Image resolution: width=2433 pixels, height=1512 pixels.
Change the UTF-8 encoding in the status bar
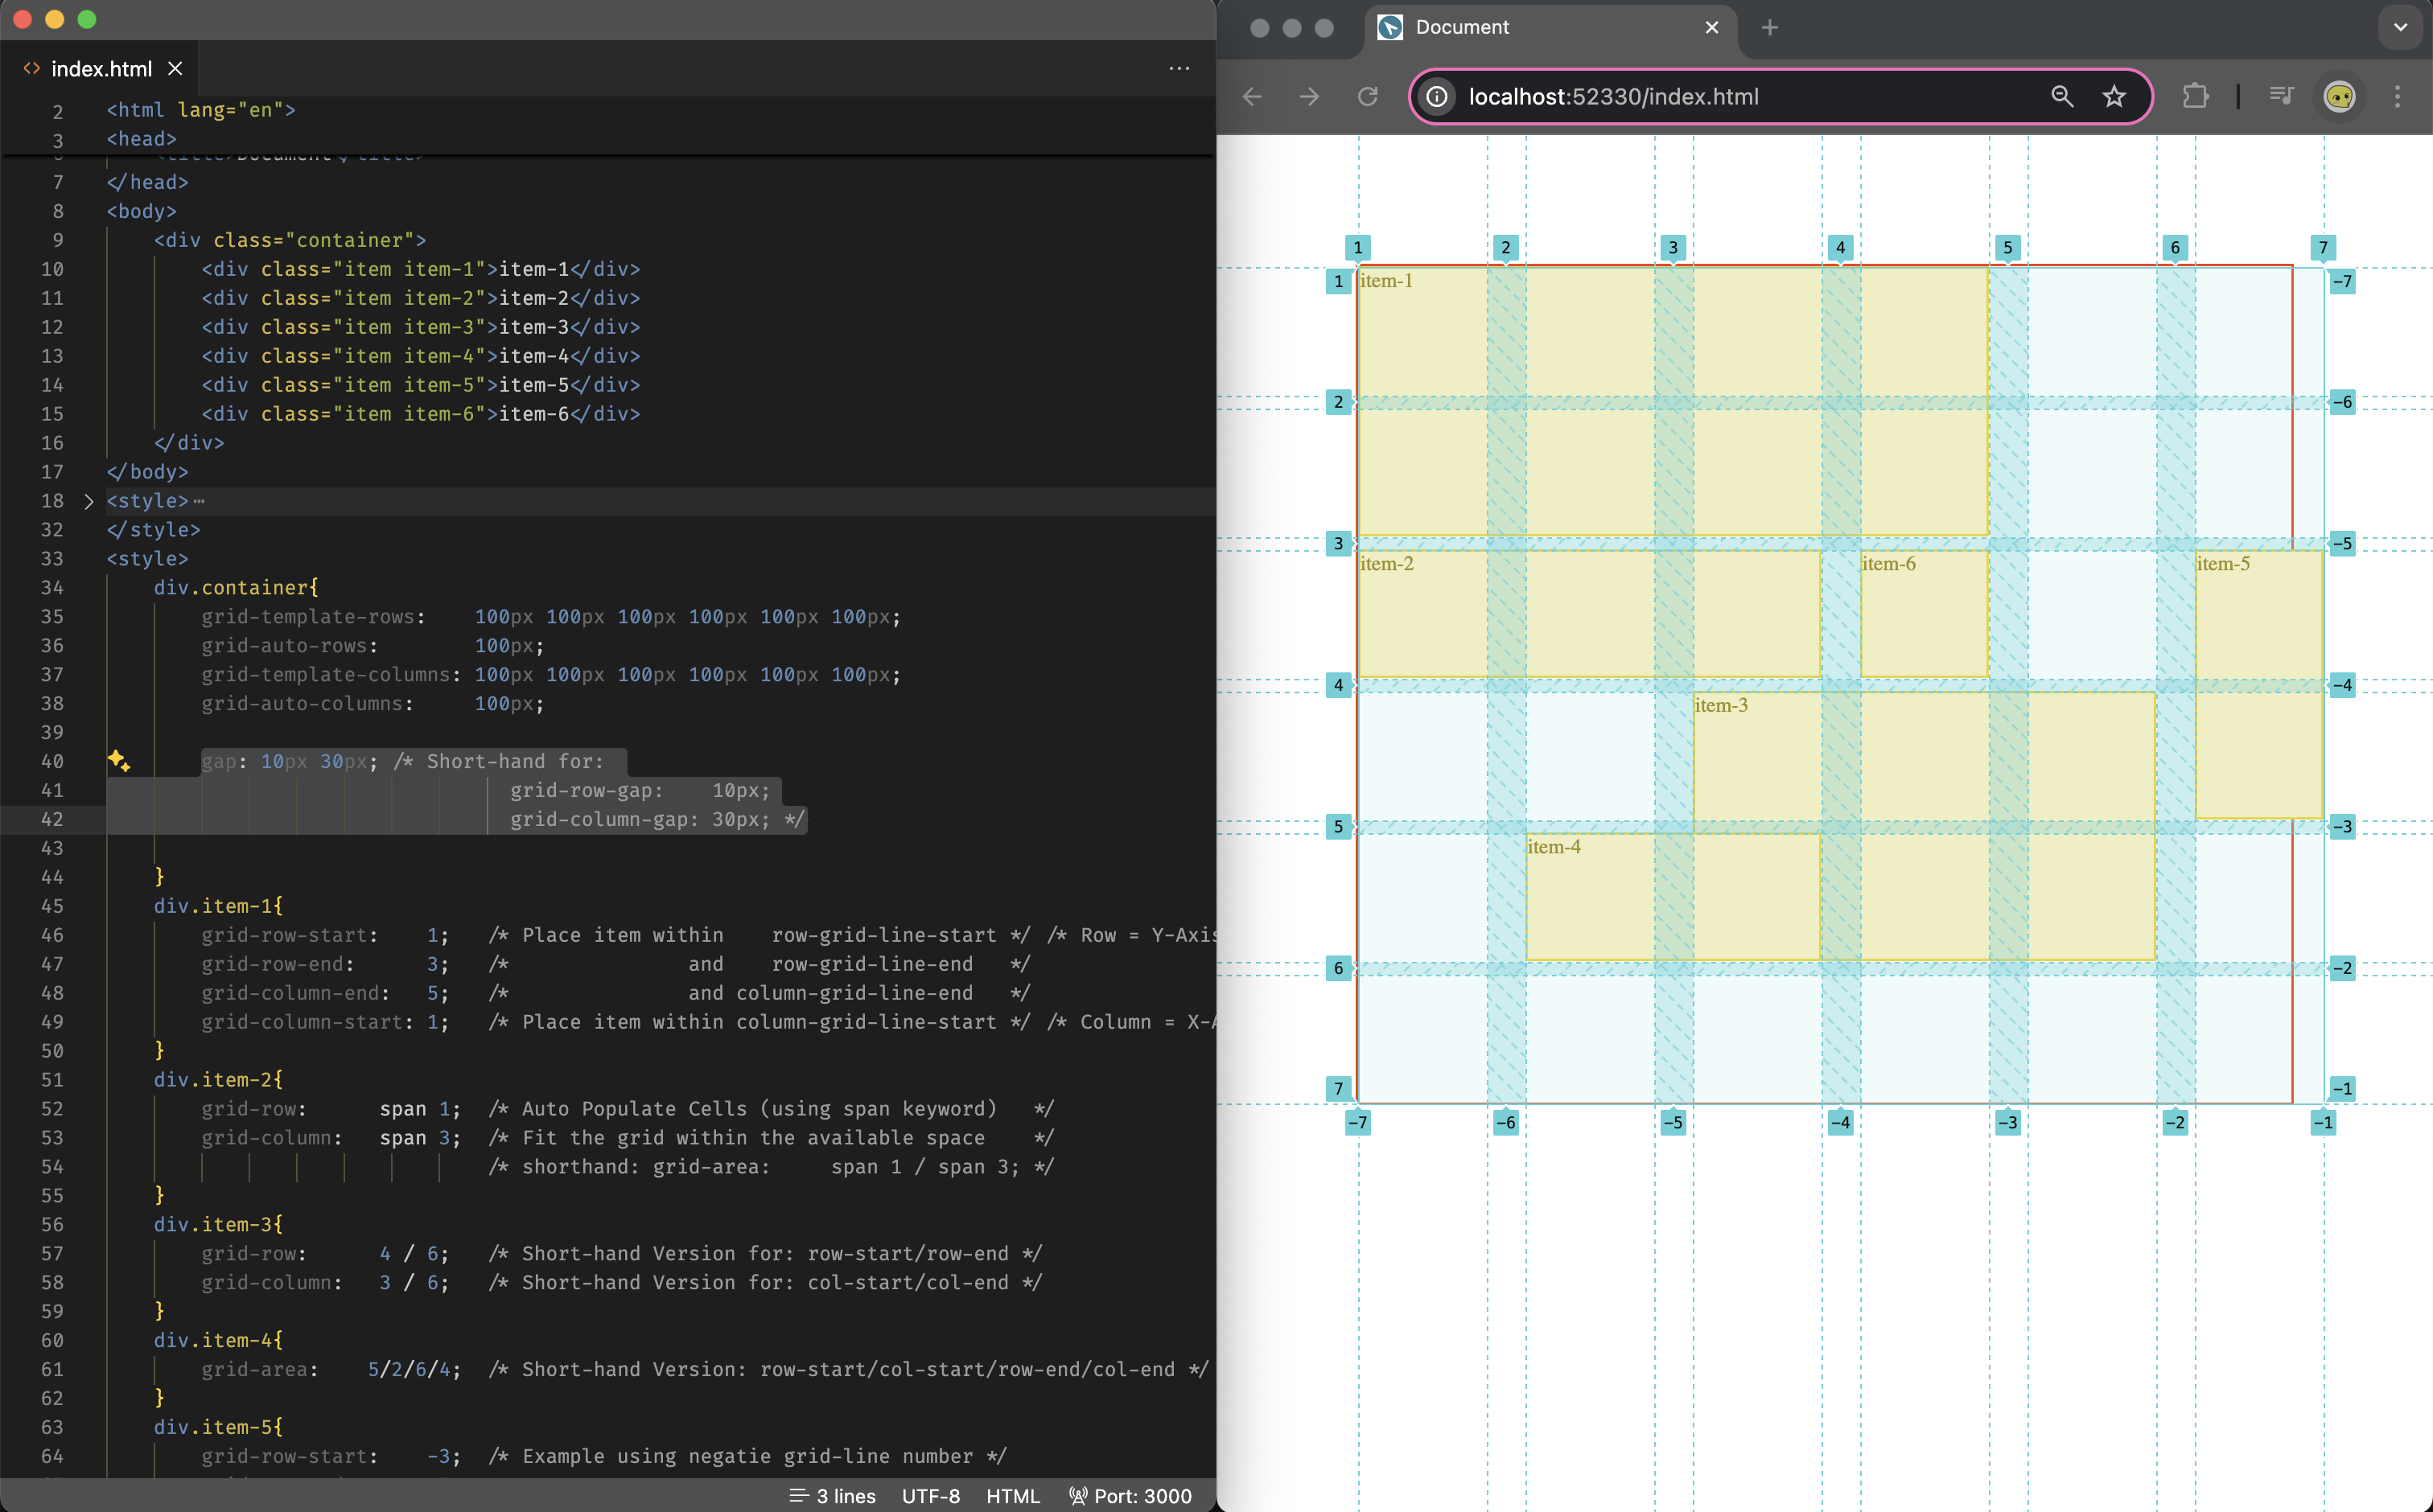click(930, 1496)
